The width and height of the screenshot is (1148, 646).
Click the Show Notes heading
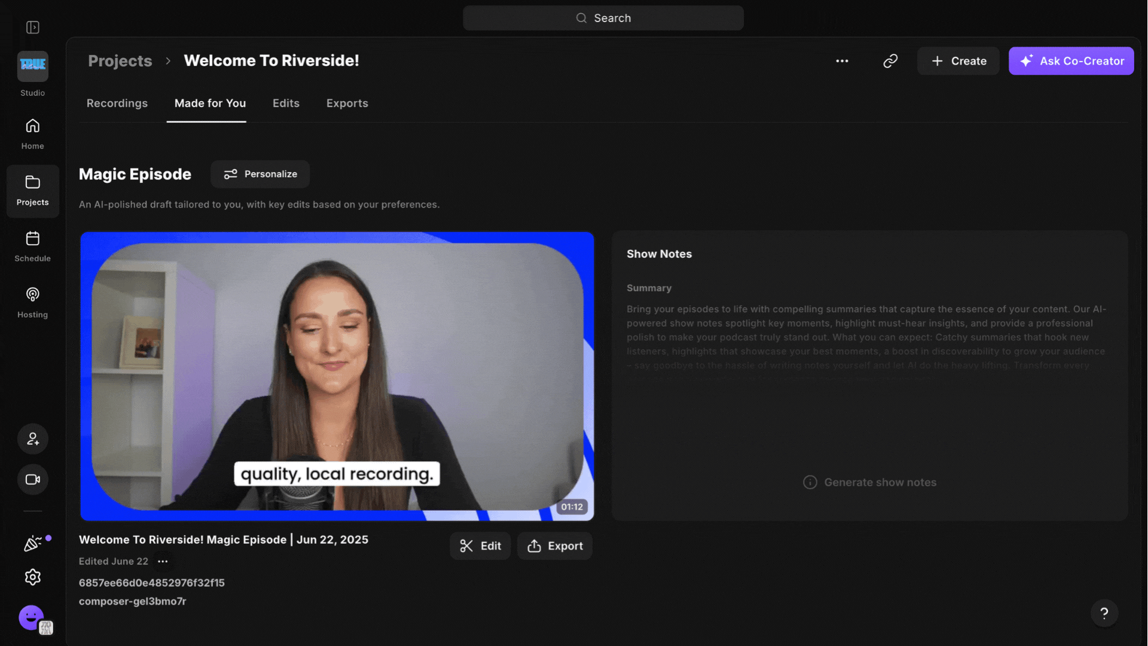(x=659, y=254)
